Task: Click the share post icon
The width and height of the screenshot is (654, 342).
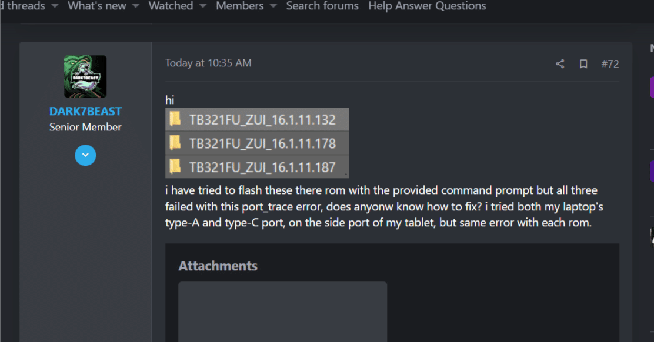Action: coord(560,64)
